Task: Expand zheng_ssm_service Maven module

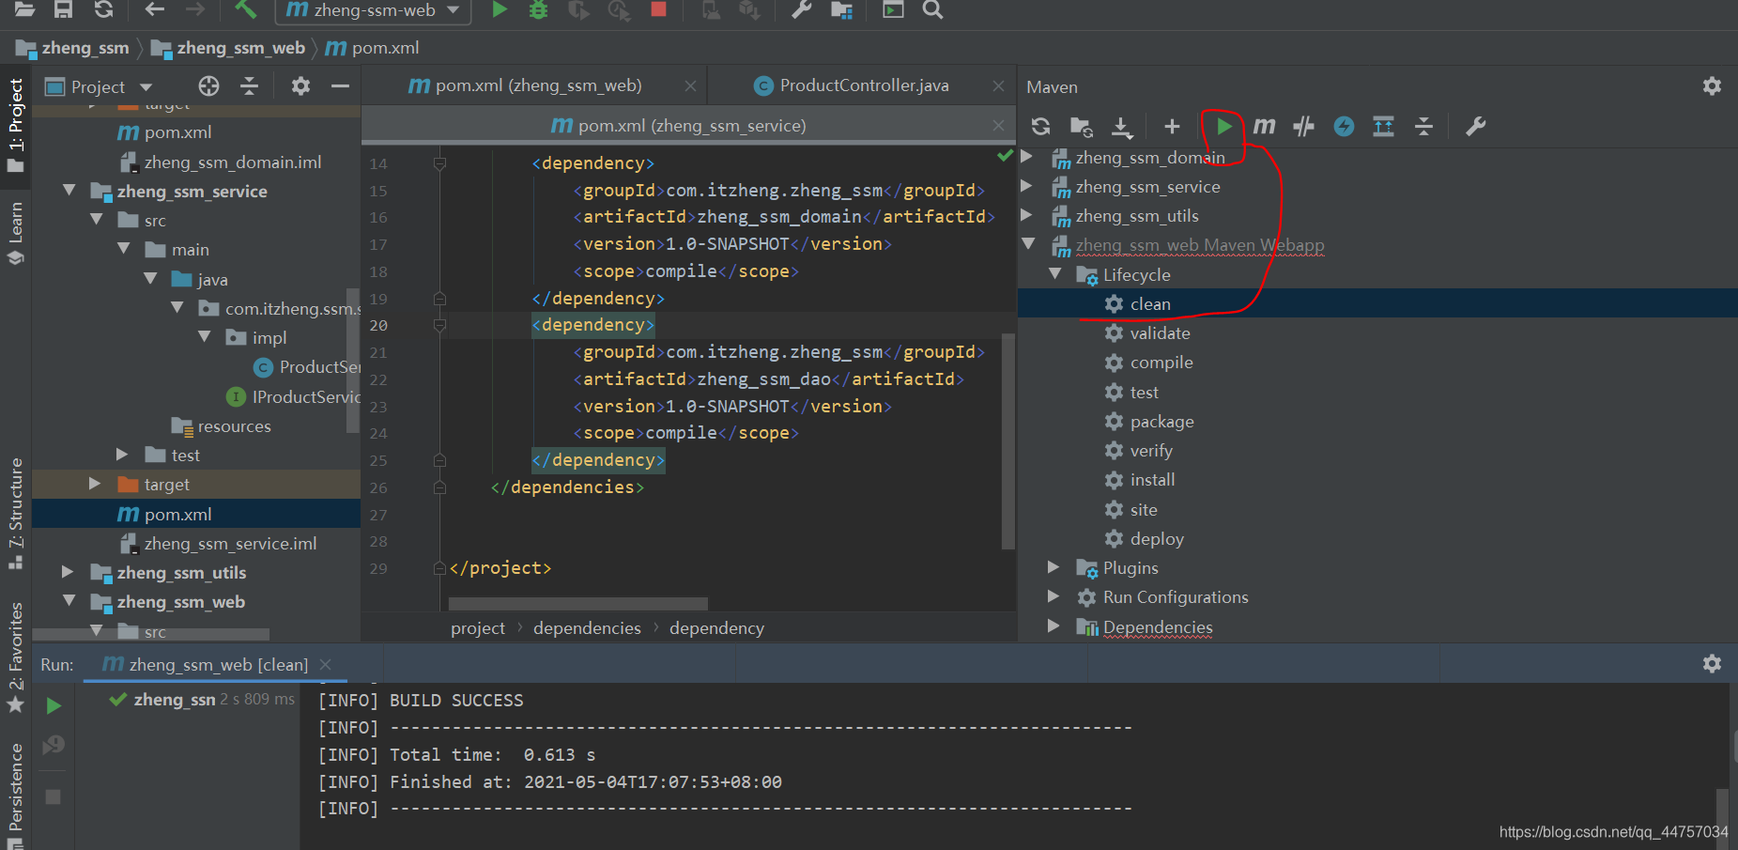Action: click(1026, 186)
